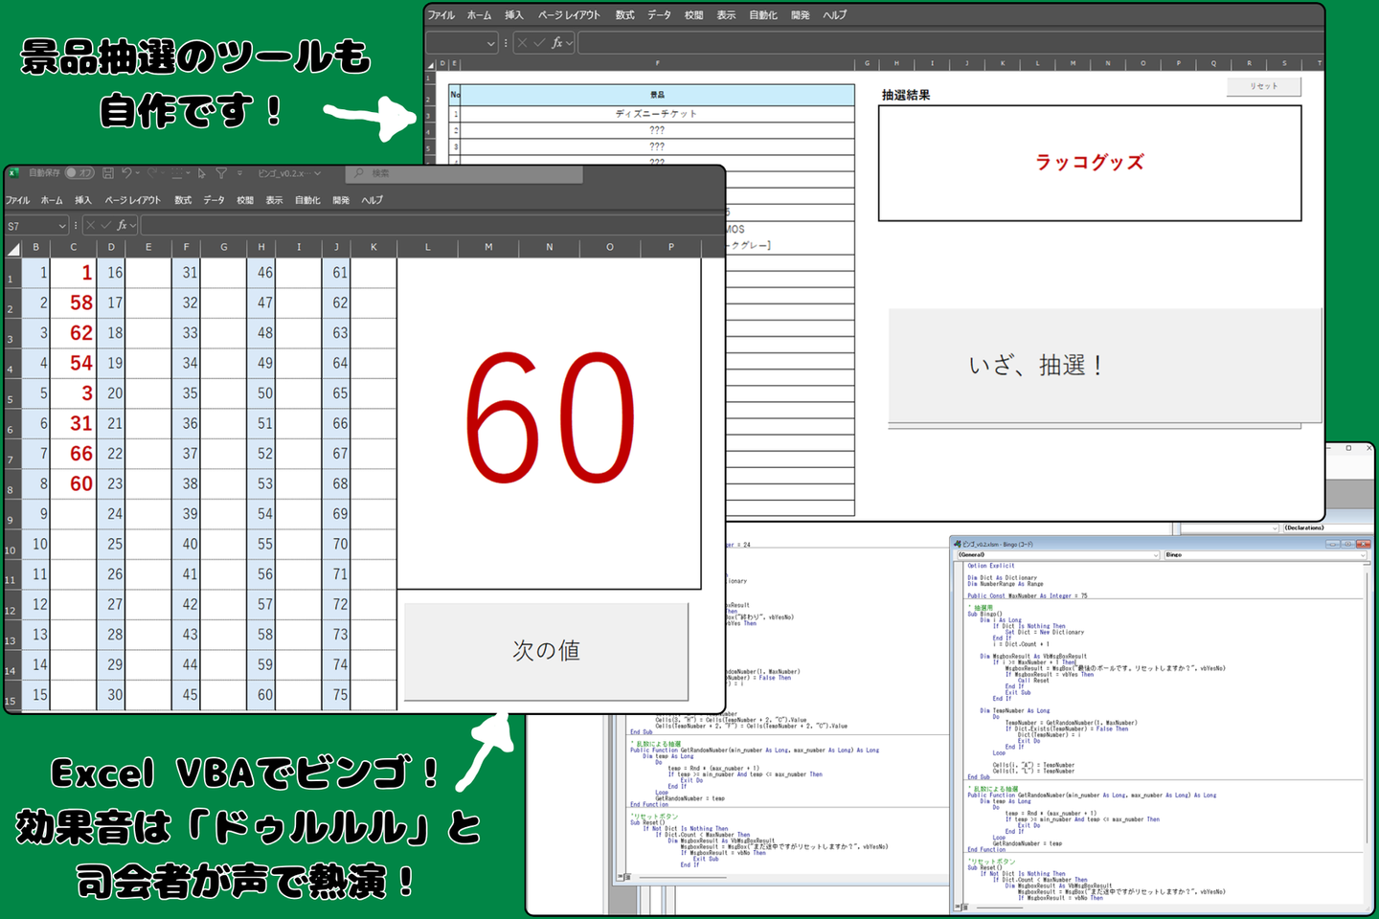
Task: Expand the customize quick access toolbar dropdown
Action: [x=239, y=173]
